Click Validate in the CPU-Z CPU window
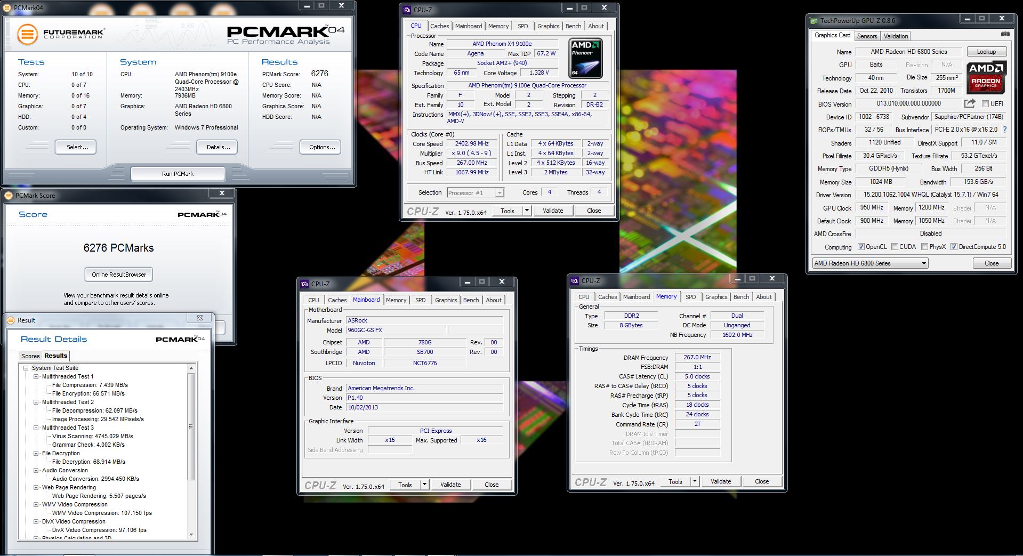The width and height of the screenshot is (1023, 556). tap(553, 211)
